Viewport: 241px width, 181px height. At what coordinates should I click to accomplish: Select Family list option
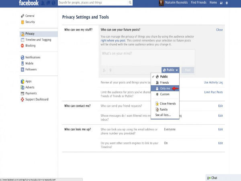pos(165,109)
